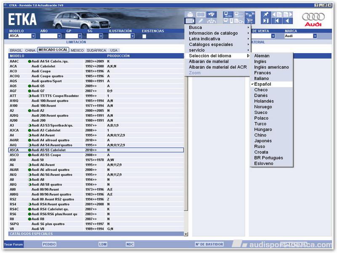
Task: Click the model list scroll-down arrow
Action: [186, 234]
